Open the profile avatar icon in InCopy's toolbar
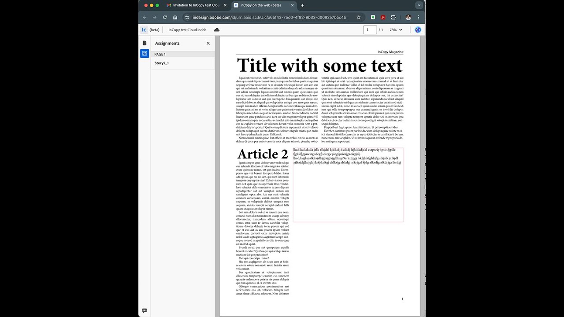The width and height of the screenshot is (564, 317). (418, 29)
